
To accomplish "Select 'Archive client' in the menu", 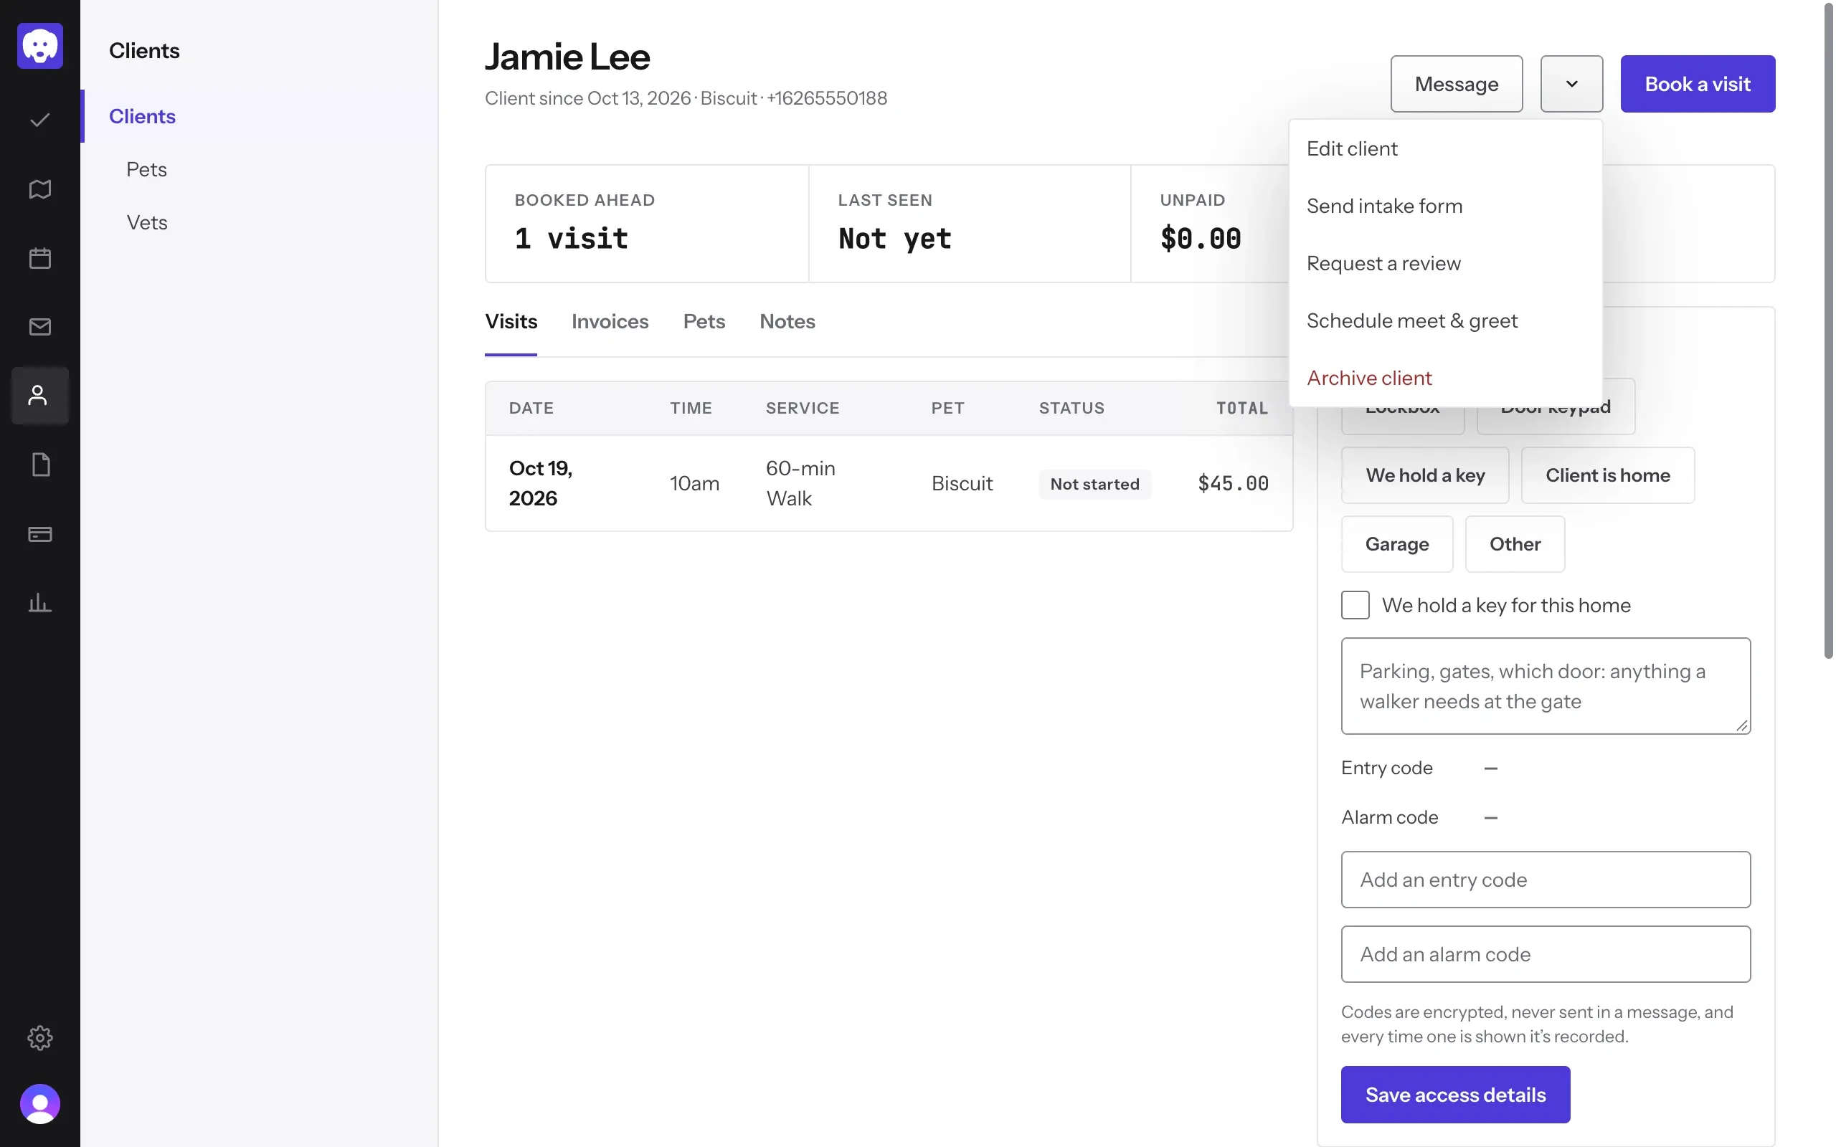I will pos(1445,378).
